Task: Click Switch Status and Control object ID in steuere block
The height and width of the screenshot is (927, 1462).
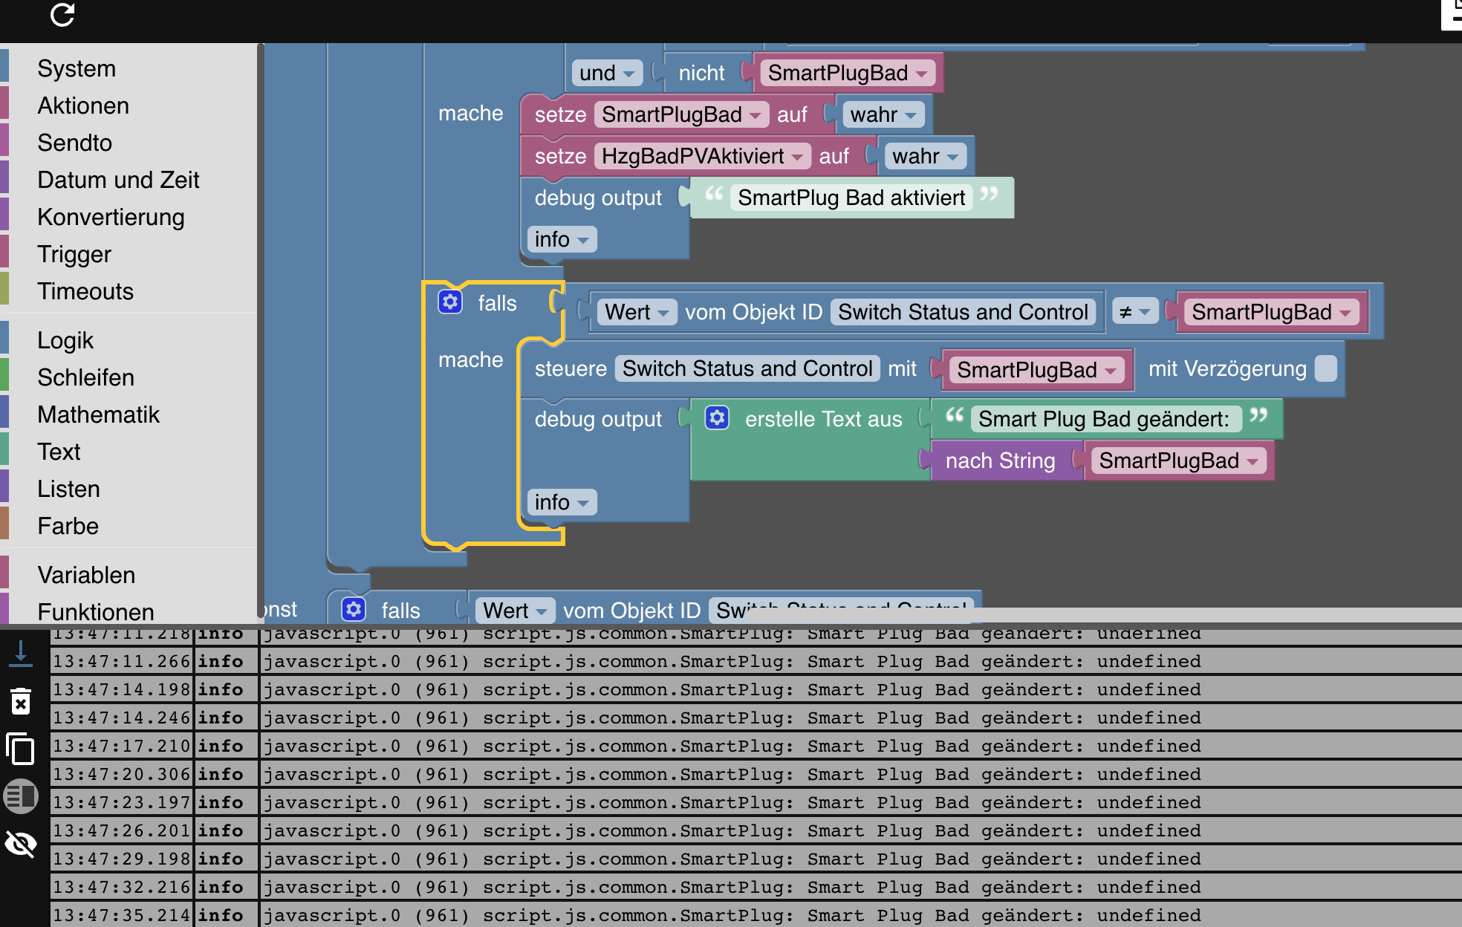Action: pyautogui.click(x=747, y=368)
